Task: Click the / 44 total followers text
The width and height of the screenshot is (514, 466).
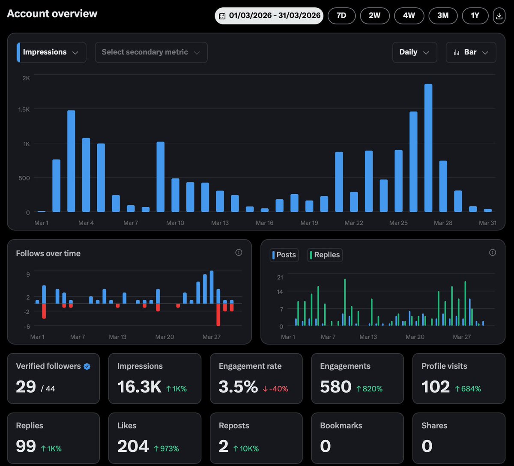Action: (x=48, y=389)
